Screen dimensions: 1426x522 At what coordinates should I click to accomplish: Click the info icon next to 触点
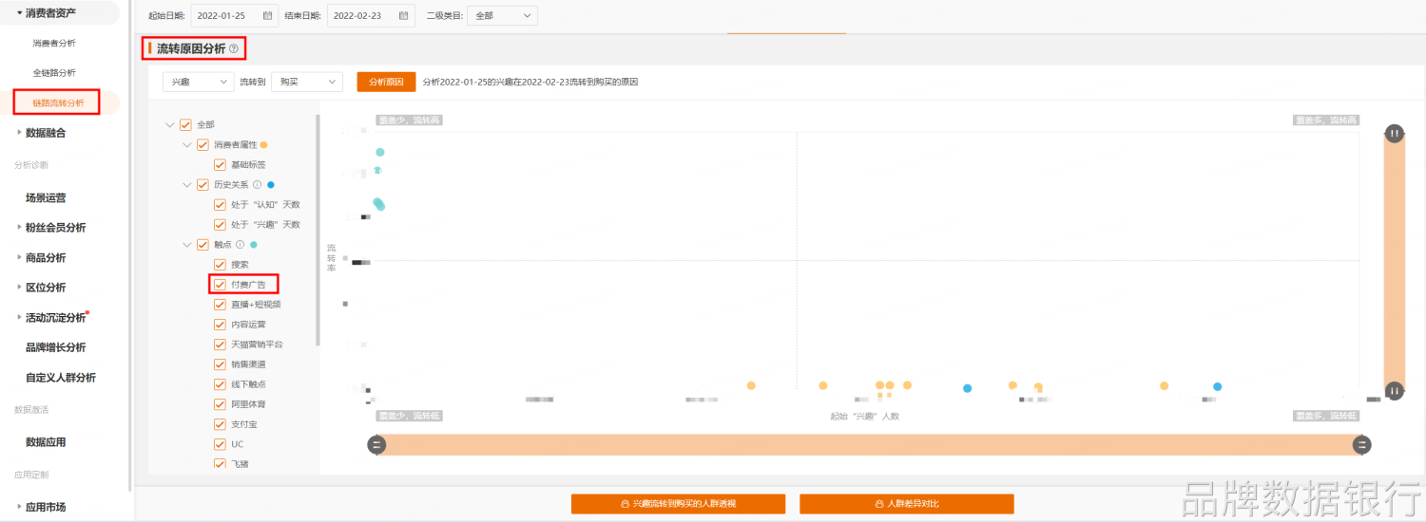pyautogui.click(x=240, y=244)
